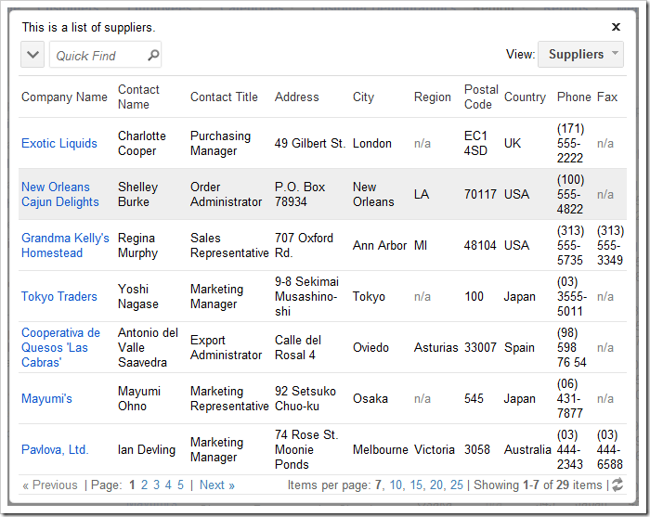Go to page 4 of suppliers
The width and height of the screenshot is (650, 517).
pyautogui.click(x=168, y=485)
